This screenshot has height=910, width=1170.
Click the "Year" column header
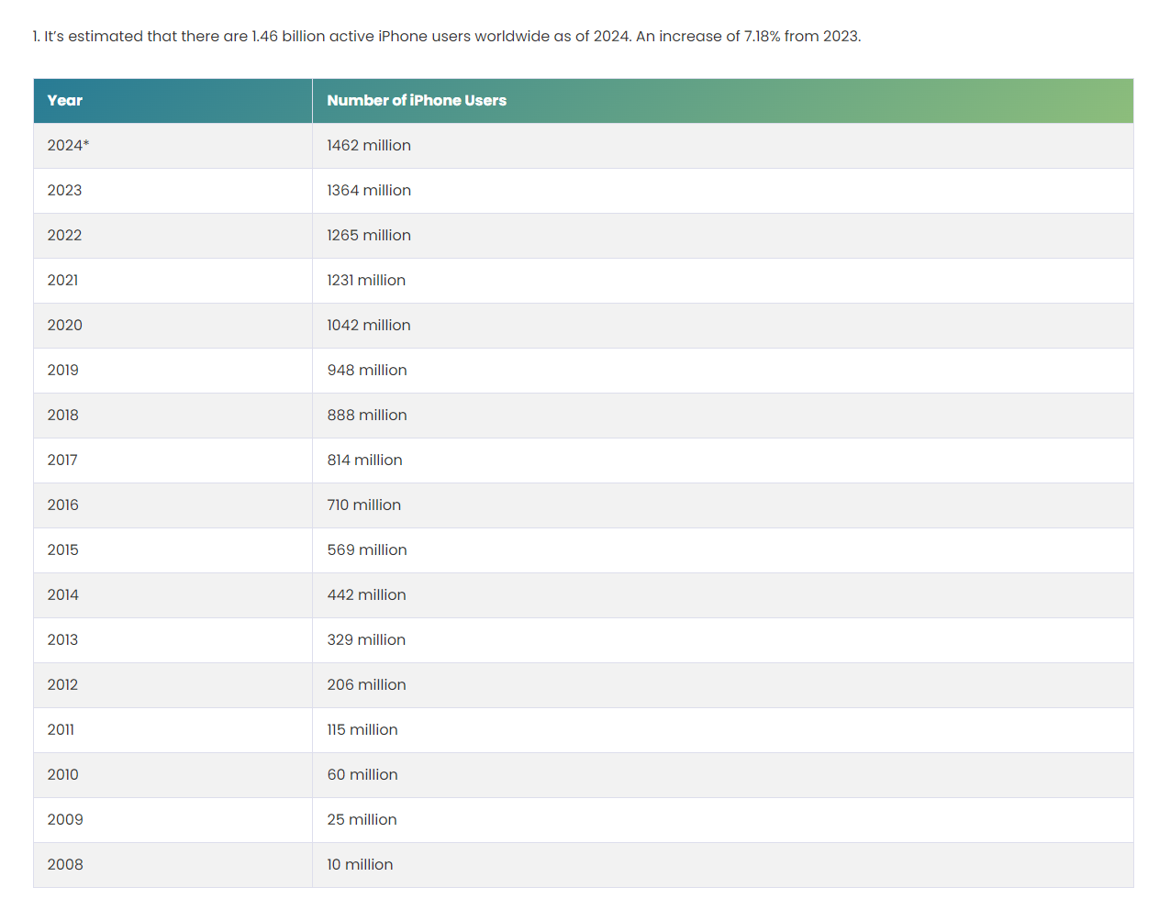[65, 101]
